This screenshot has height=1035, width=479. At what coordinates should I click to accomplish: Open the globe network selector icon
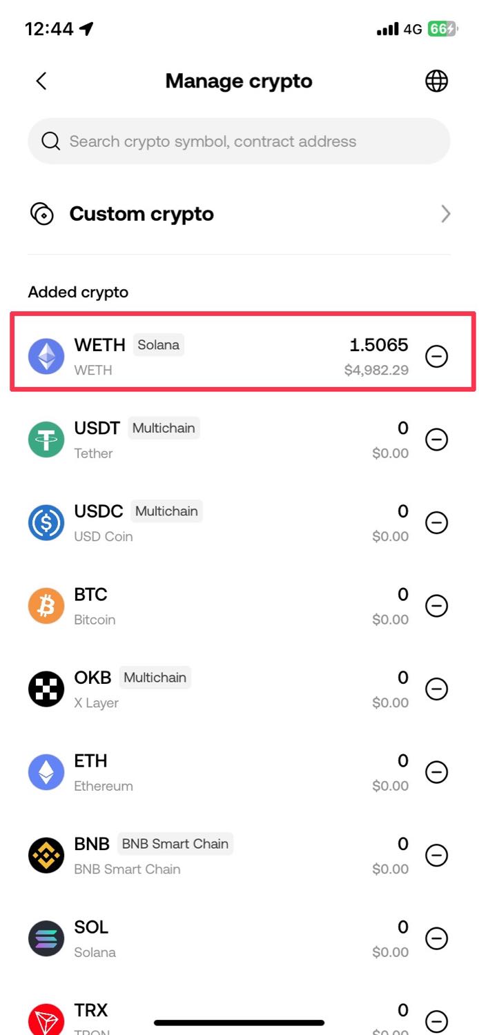(x=436, y=81)
